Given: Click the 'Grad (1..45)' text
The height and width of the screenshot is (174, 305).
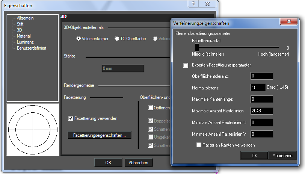Looking at the screenshot, I should pyautogui.click(x=277, y=87).
